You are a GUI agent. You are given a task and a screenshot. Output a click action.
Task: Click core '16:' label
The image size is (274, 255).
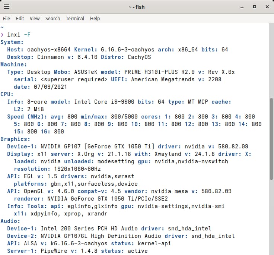click(45, 132)
